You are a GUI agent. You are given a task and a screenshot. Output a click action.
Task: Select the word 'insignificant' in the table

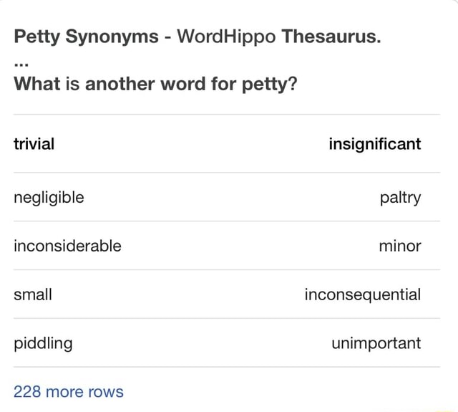(x=374, y=144)
